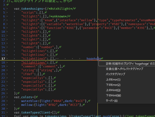This screenshot has width=155, height=117.
Task: Click "hilightline2" key on line 16
Action: tap(34, 55)
